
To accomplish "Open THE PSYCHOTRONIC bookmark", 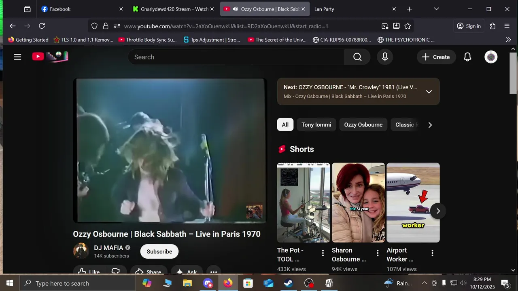I will coord(406,40).
